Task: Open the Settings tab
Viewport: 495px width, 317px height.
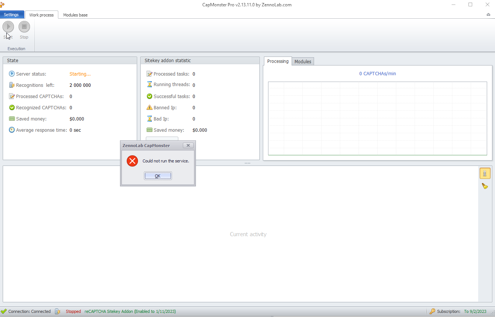Action: coord(11,15)
